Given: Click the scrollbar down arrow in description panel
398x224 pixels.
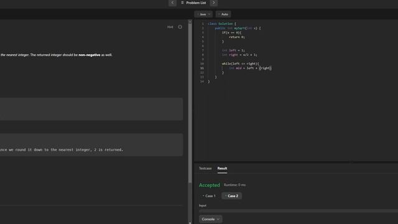Looking at the screenshot, I should 190,223.
